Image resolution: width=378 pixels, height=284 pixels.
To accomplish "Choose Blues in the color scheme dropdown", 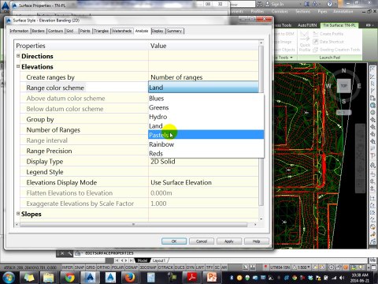I will (206, 99).
